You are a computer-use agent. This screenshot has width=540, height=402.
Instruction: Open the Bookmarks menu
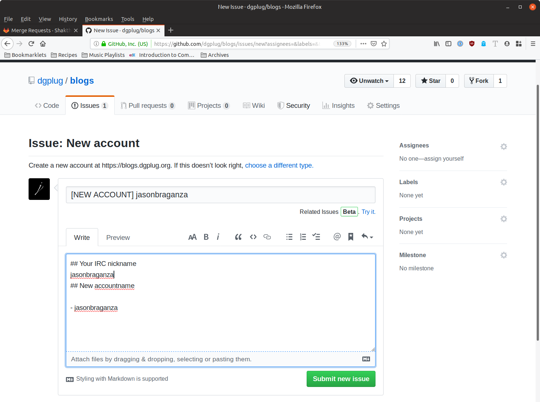point(99,19)
